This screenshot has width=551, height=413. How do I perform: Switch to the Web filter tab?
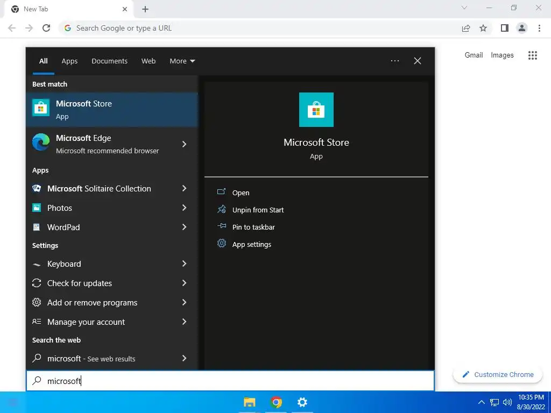[x=149, y=61]
